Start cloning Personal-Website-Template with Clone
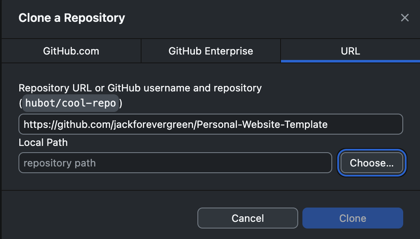The width and height of the screenshot is (420, 239). pyautogui.click(x=352, y=218)
